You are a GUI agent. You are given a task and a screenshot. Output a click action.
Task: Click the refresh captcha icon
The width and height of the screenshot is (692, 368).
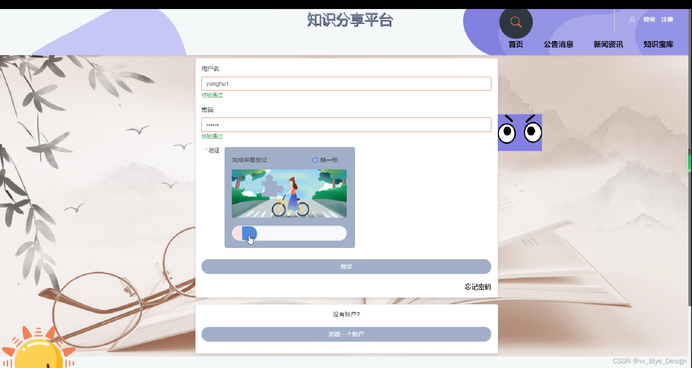(x=315, y=160)
